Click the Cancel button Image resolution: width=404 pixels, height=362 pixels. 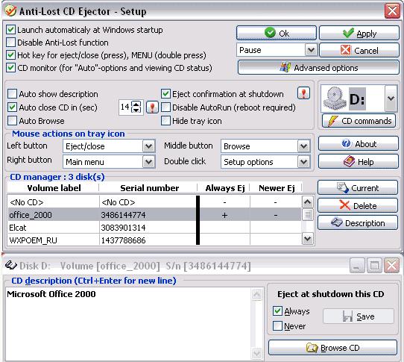click(x=359, y=50)
